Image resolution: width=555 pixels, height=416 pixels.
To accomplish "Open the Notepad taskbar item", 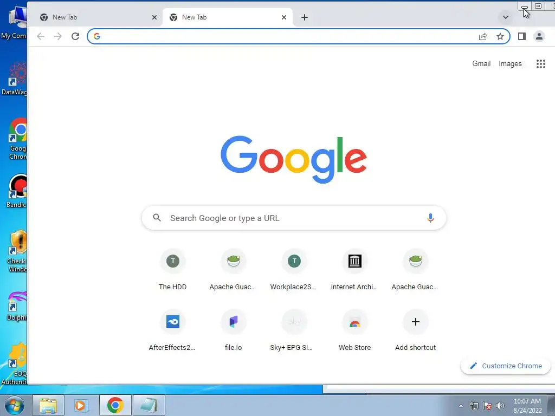I will click(x=149, y=405).
